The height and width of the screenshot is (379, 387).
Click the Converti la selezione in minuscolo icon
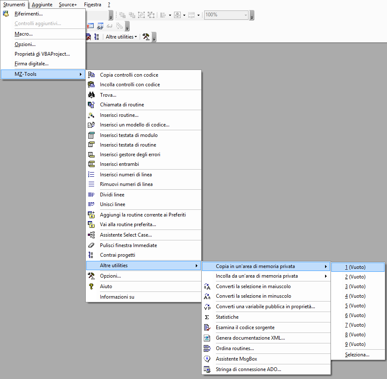tap(207, 296)
